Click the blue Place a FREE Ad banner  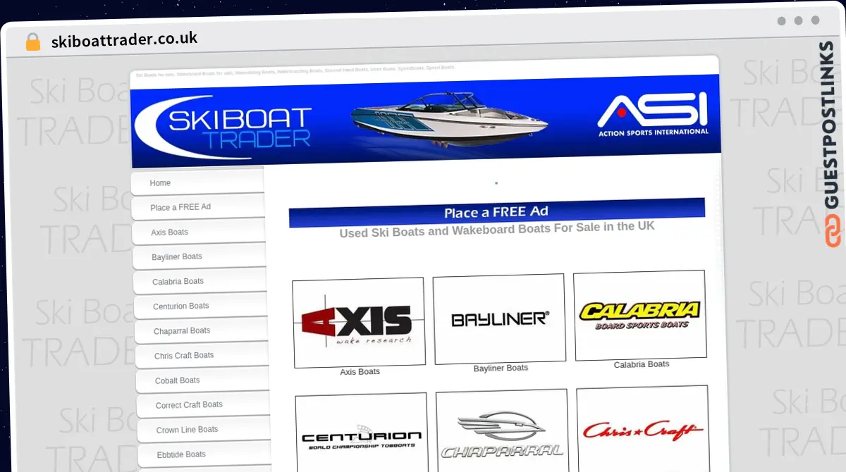[497, 212]
